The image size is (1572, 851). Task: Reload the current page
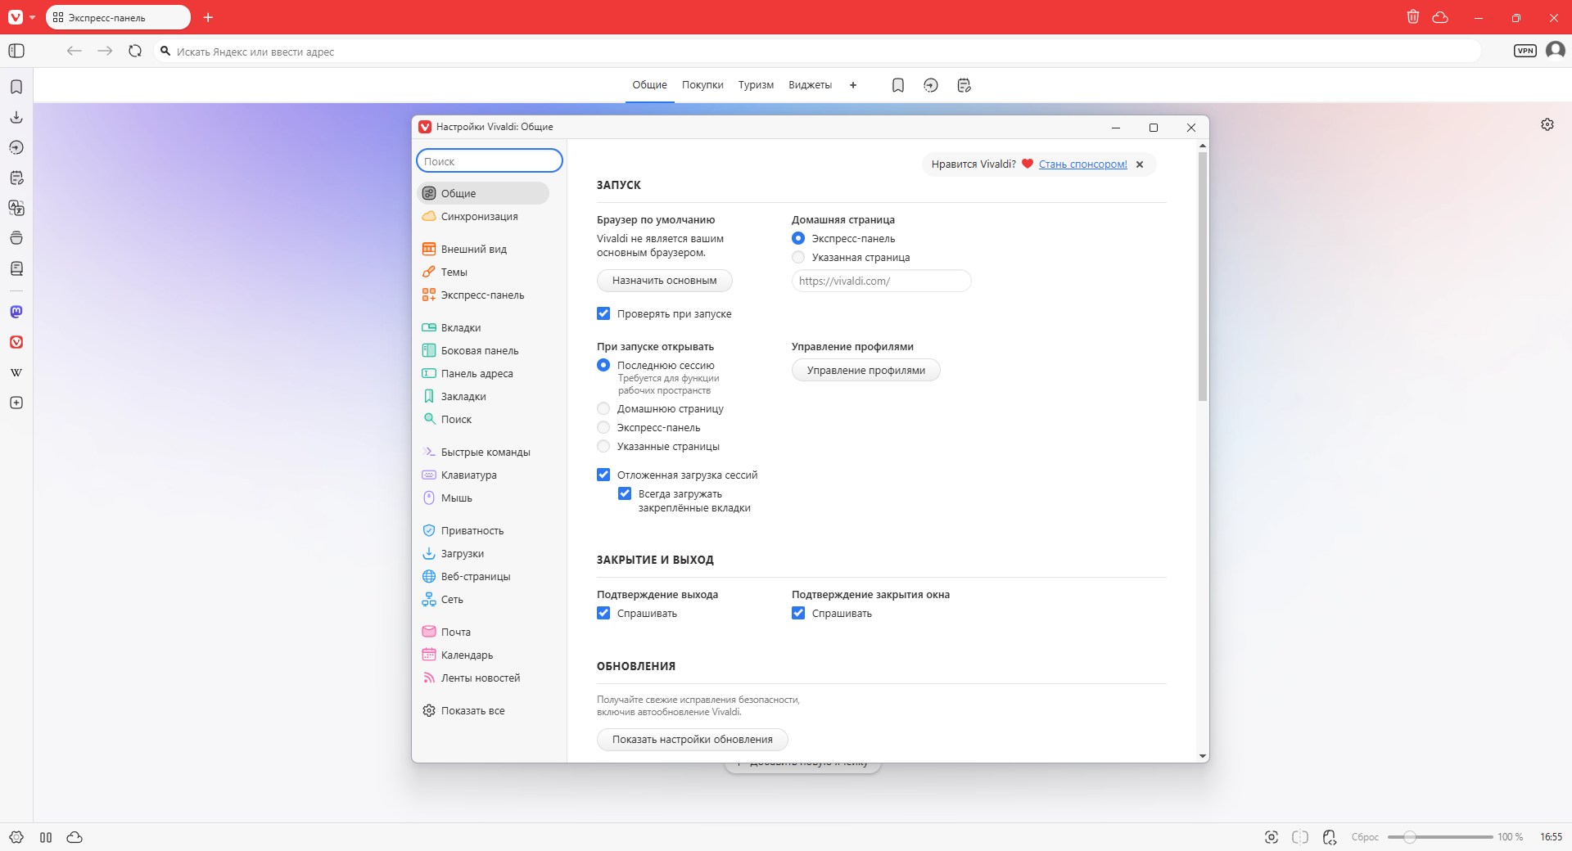pos(135,51)
